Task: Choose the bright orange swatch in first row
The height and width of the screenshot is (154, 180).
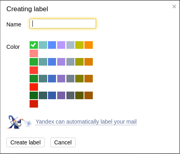Action: click(x=88, y=45)
